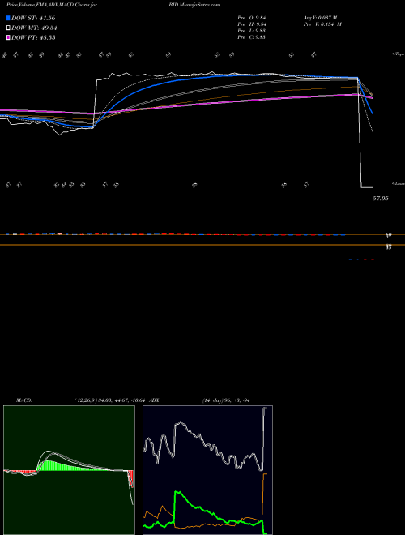Click the 'Pre C: 9.83' value
This screenshot has width=405, height=535.
[x=252, y=37]
